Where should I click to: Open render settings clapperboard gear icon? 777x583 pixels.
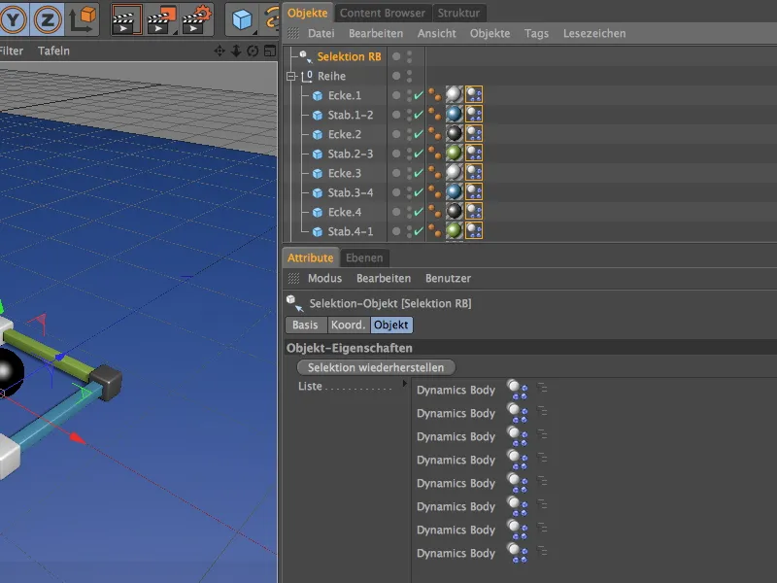(197, 19)
